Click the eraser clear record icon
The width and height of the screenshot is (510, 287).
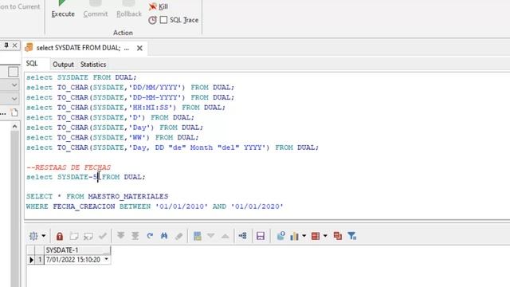click(x=178, y=236)
